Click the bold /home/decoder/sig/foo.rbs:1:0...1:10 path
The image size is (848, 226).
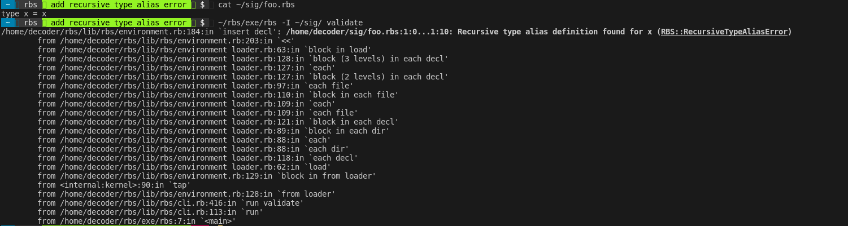pyautogui.click(x=369, y=32)
